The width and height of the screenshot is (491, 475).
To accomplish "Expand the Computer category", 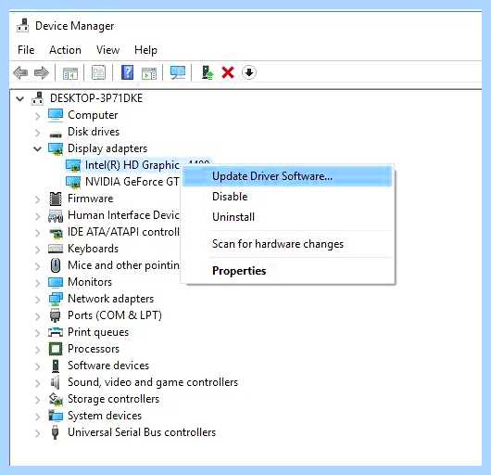I will [x=38, y=116].
